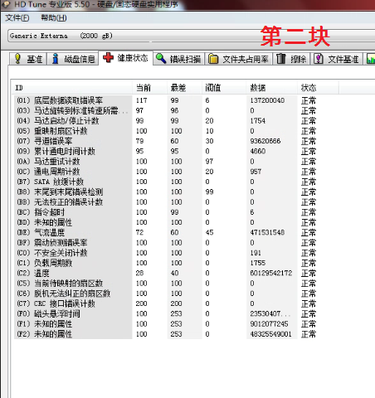Select the (03) 马达旋转到标准转速所需 row

(x=166, y=110)
